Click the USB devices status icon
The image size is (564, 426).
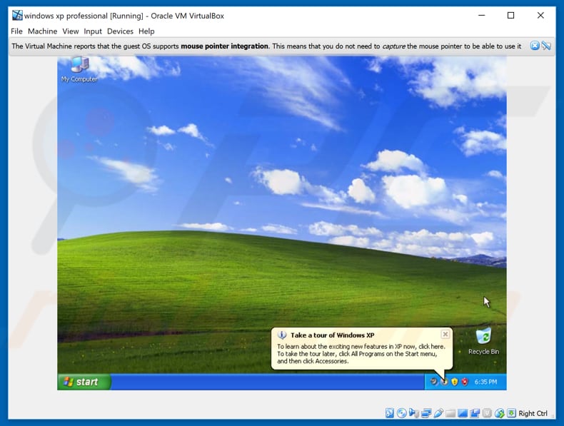(x=438, y=413)
